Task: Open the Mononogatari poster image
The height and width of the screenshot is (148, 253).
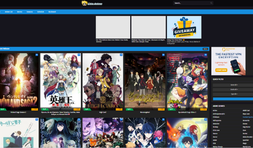Action: click(x=145, y=82)
